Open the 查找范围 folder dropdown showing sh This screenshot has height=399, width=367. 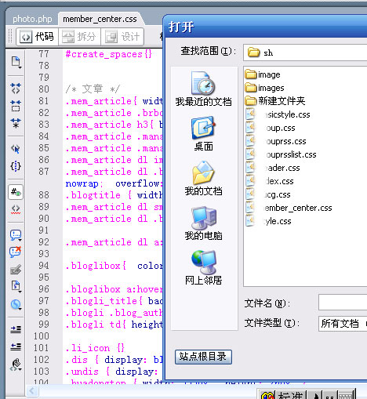(305, 53)
